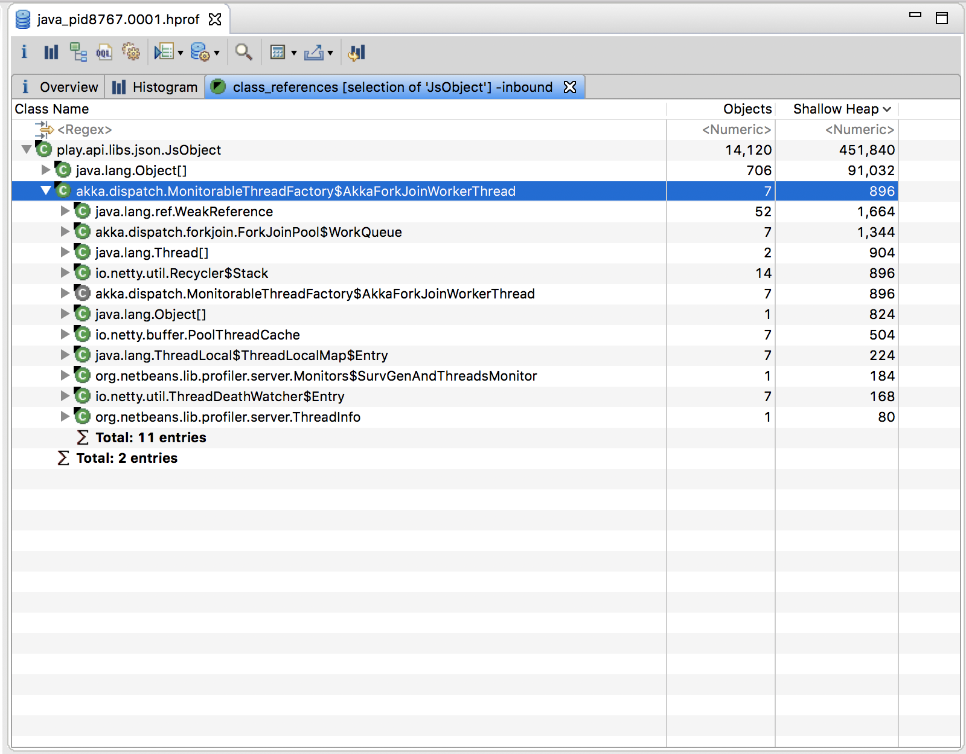Select the io.netty.util.Recycler$Stack row
This screenshot has width=966, height=754.
[x=455, y=273]
